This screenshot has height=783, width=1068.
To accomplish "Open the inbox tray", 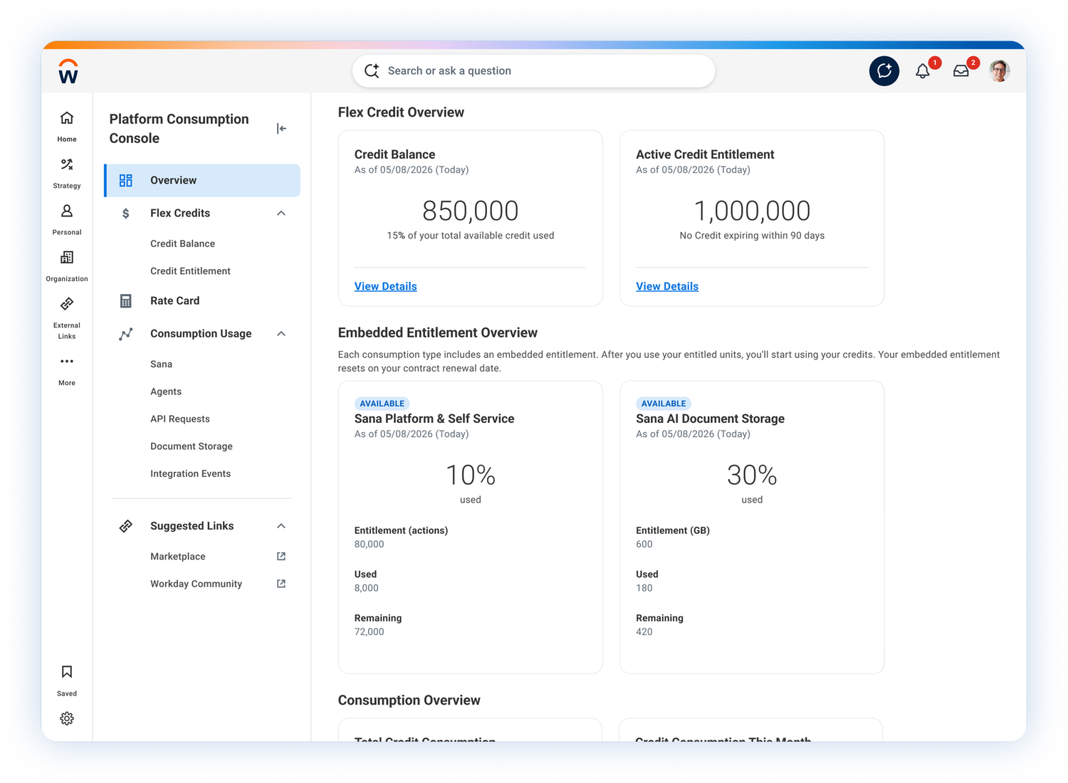I will 961,71.
